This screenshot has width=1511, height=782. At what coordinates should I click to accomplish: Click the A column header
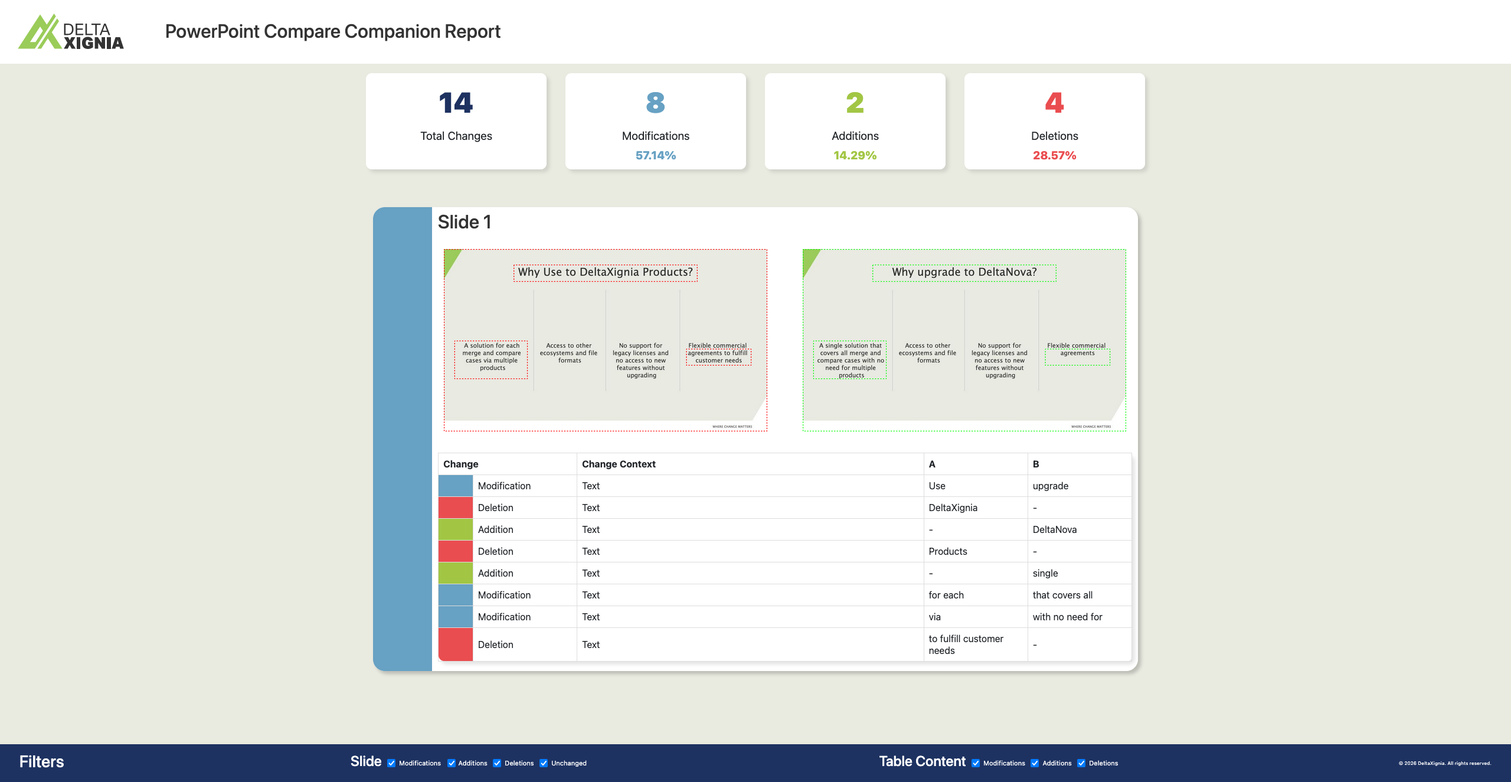pyautogui.click(x=976, y=464)
